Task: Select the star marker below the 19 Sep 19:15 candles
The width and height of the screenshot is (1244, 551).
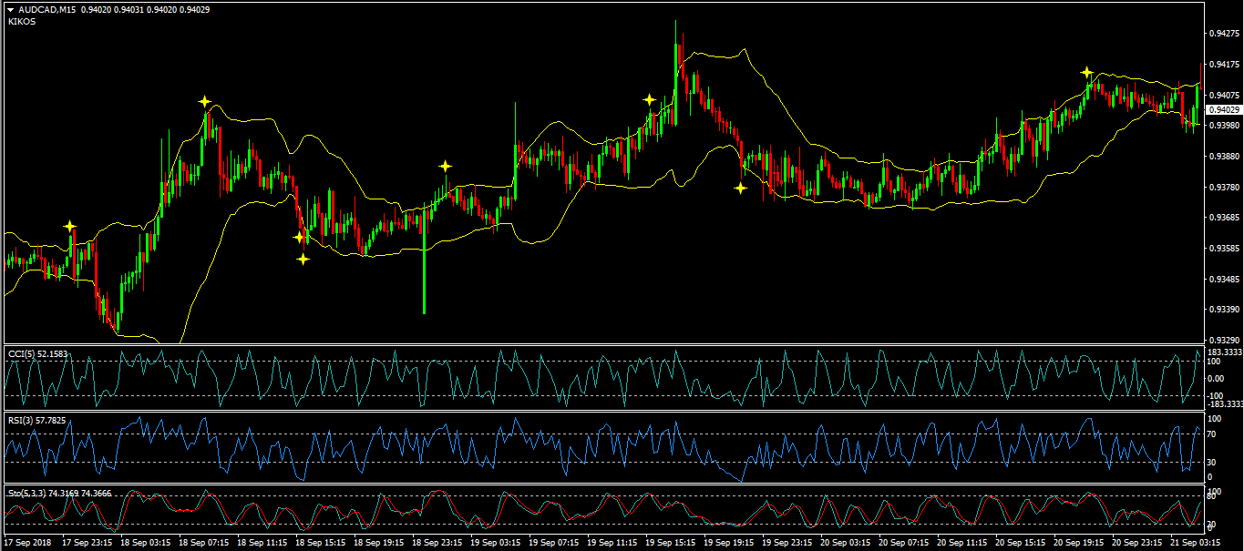Action: [741, 188]
